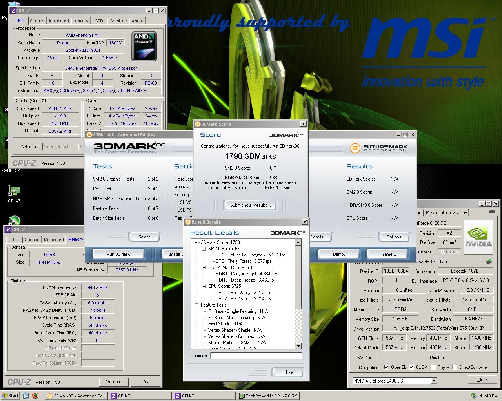
Task: Open the PowerColor Giveaway tab in GPU-Z
Action: click(x=446, y=213)
